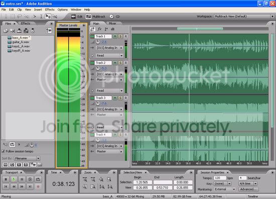Image resolution: width=276 pixels, height=199 pixels.
Task: Switch to Edit view
Action: 77,17
